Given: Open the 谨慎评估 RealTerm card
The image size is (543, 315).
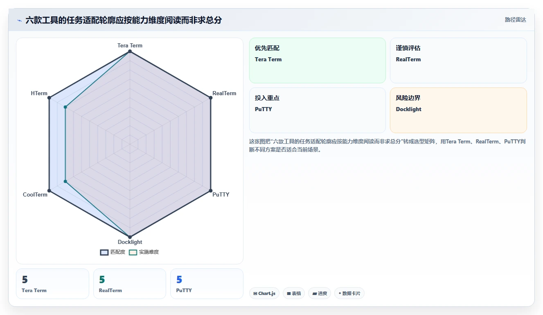Looking at the screenshot, I should coord(458,60).
